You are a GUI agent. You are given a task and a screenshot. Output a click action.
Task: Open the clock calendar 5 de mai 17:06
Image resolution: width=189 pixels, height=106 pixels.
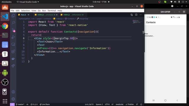[100, 2]
